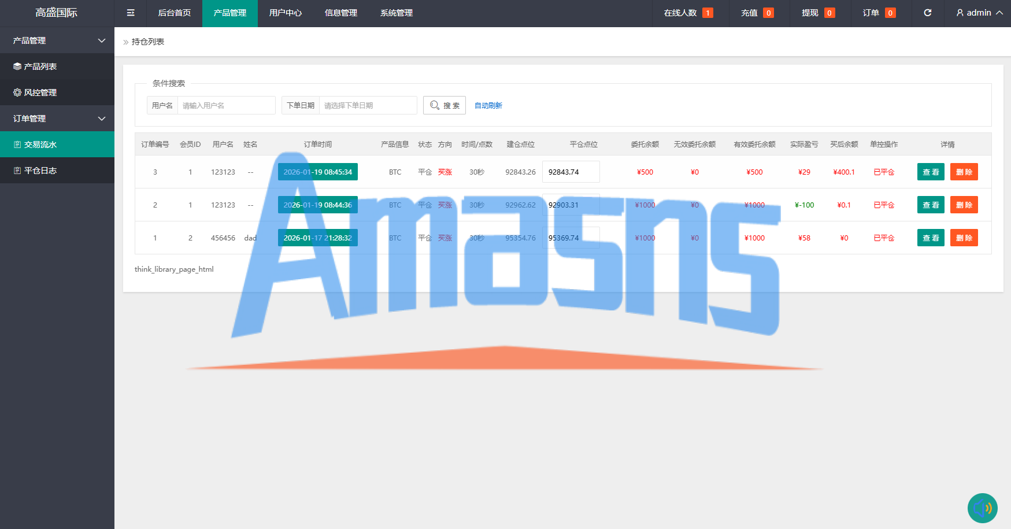Image resolution: width=1011 pixels, height=529 pixels.
Task: Click 查看 for order 3
Action: click(x=931, y=172)
